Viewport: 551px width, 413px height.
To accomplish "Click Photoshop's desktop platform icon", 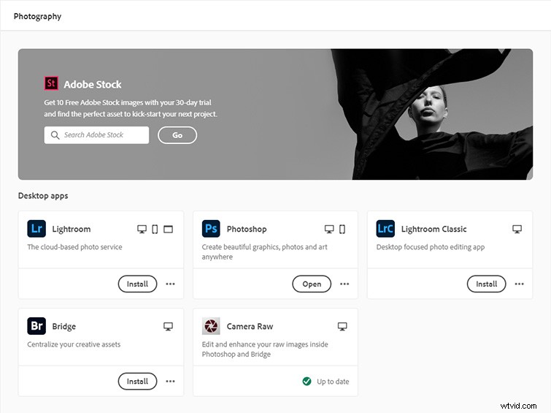I will pyautogui.click(x=329, y=230).
